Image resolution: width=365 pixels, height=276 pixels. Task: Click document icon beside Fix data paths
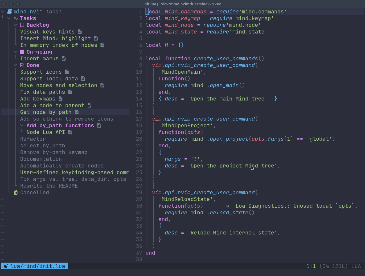[x=70, y=92]
